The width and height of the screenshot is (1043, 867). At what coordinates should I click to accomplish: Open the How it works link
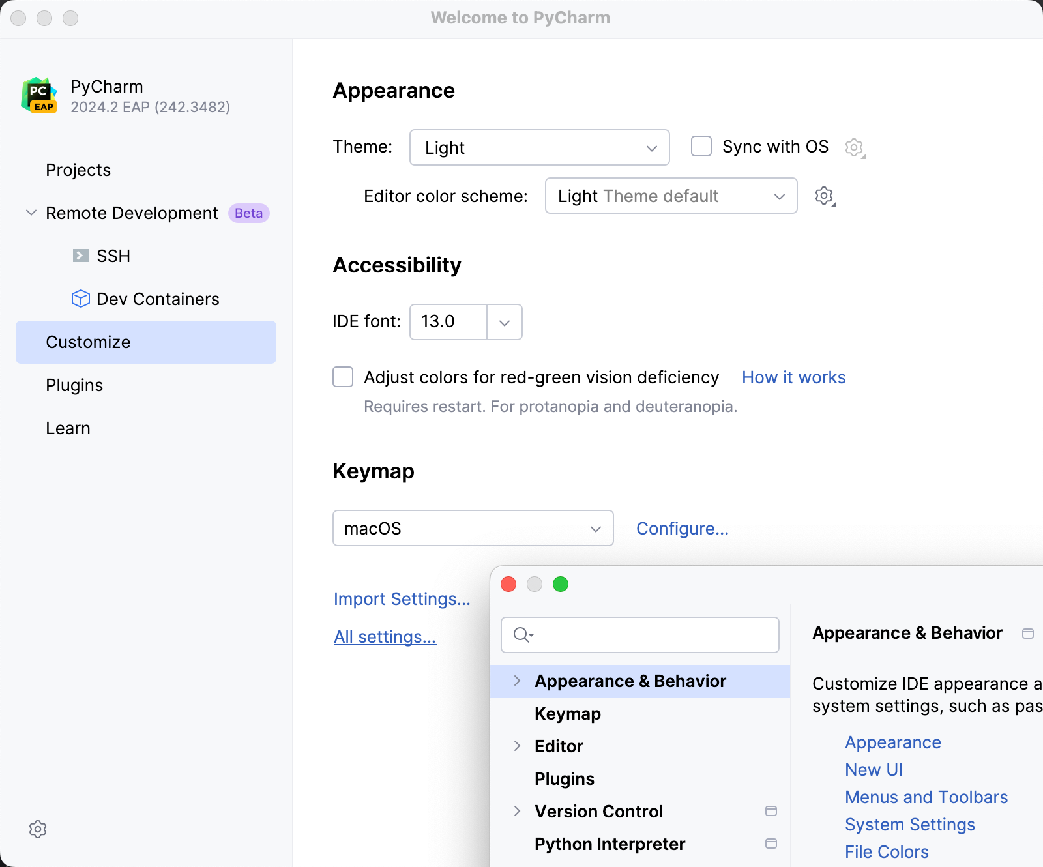pyautogui.click(x=793, y=377)
